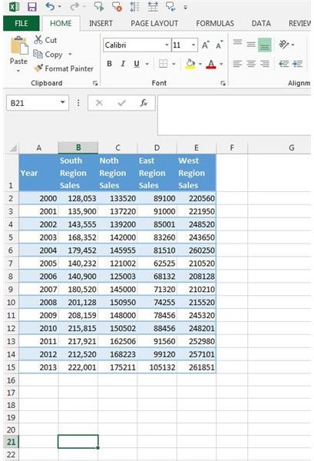Click the Copy button
The height and width of the screenshot is (461, 314).
(48, 55)
